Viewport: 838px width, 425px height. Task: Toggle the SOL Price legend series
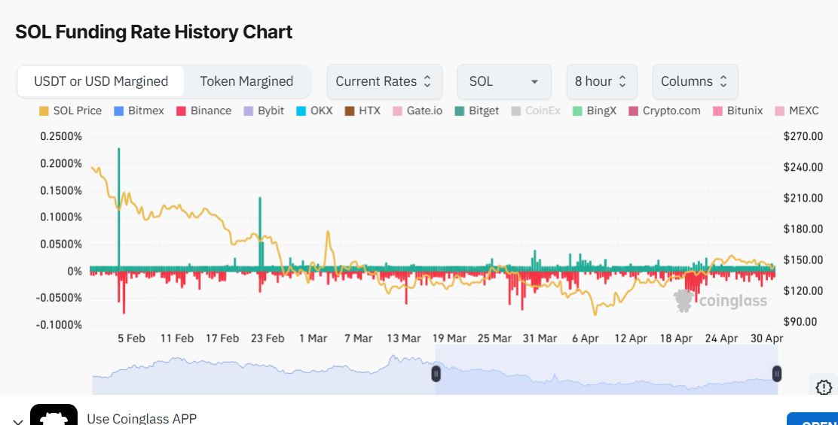pyautogui.click(x=71, y=111)
